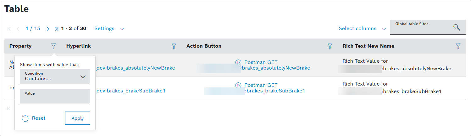The image size is (471, 136).
Task: Reset the Property column filter
Action: 34,118
